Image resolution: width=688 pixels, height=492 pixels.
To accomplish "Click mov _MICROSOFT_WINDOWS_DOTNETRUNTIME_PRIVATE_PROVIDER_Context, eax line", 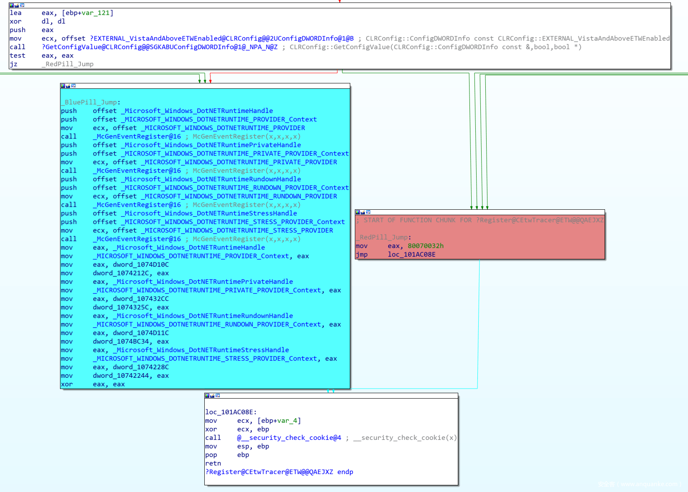I will 201,290.
